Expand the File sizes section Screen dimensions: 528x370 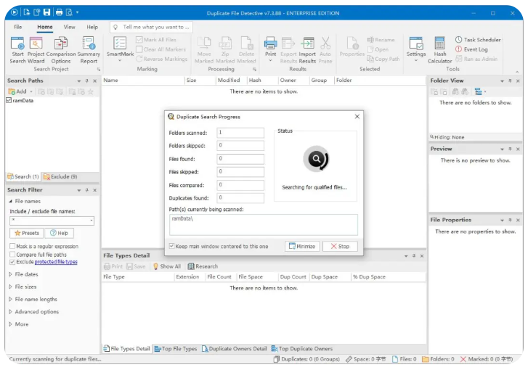(x=10, y=287)
